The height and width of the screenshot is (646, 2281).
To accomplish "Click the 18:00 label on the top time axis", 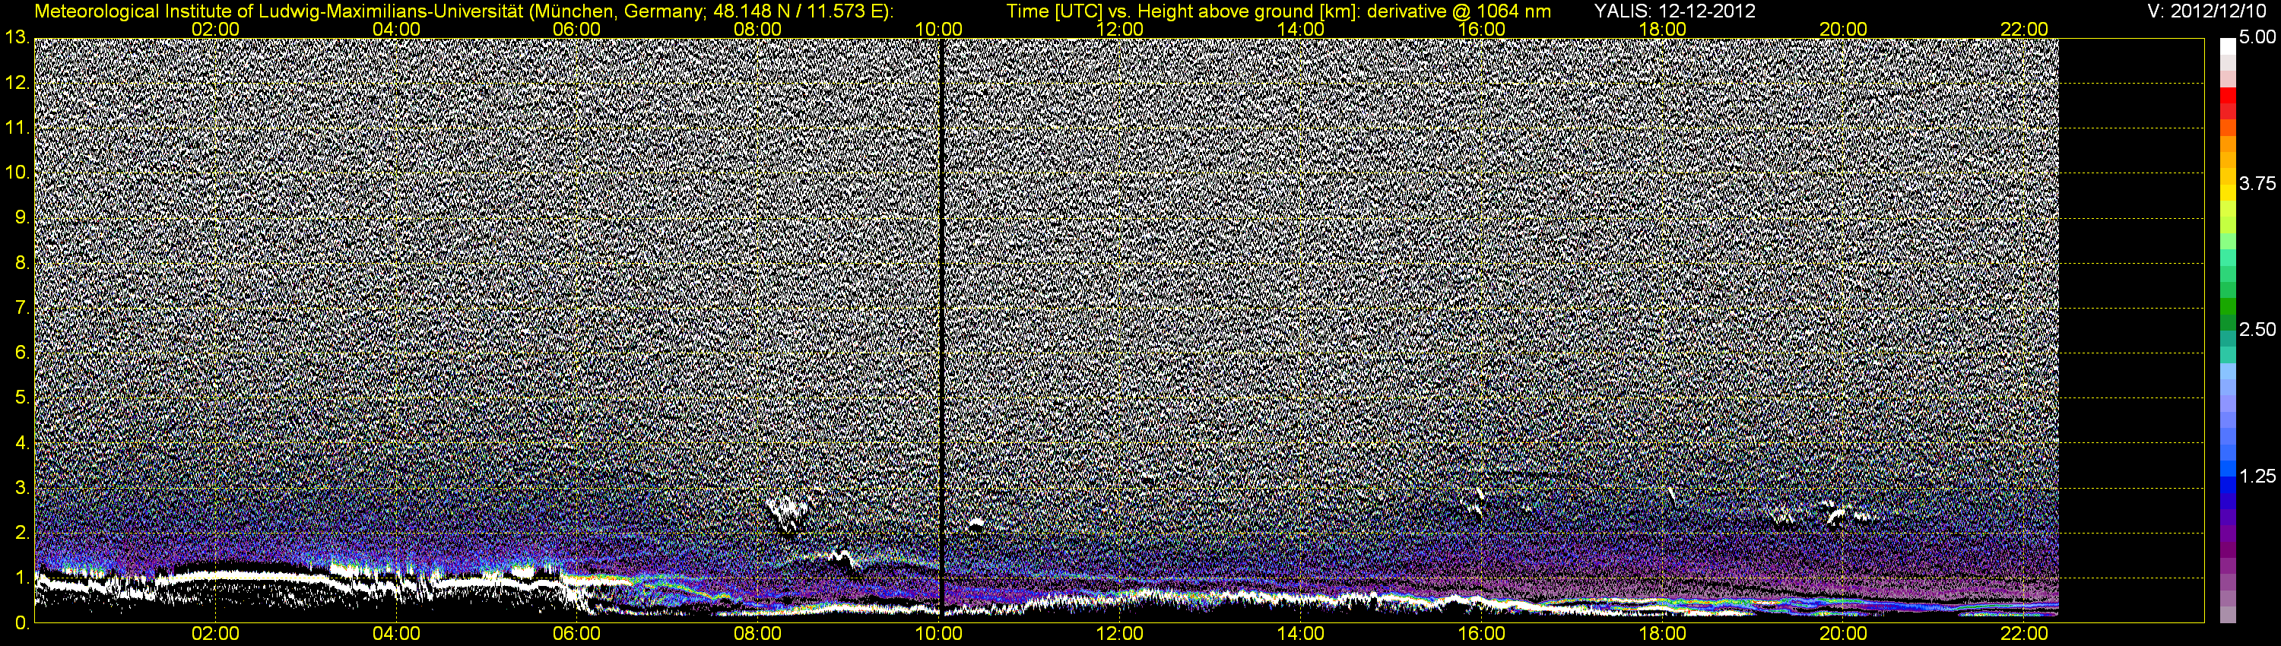I will pyautogui.click(x=1662, y=29).
